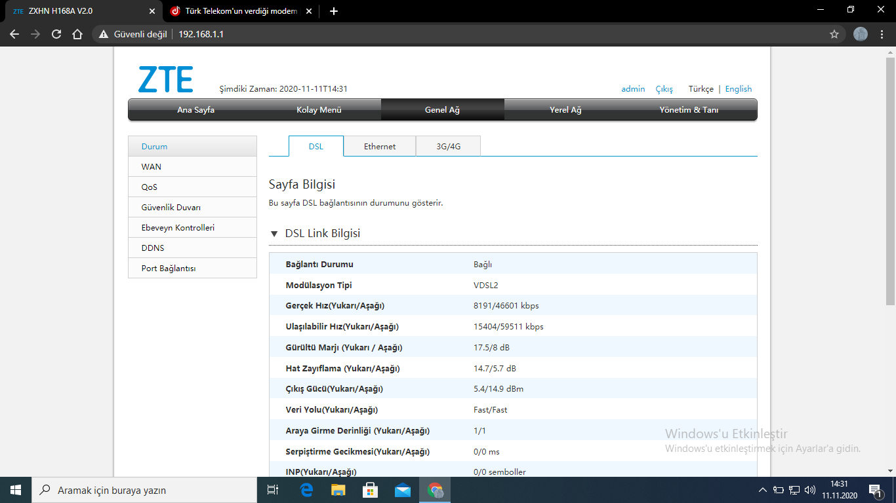Open the browser home page
This screenshot has width=896, height=503.
coord(77,34)
